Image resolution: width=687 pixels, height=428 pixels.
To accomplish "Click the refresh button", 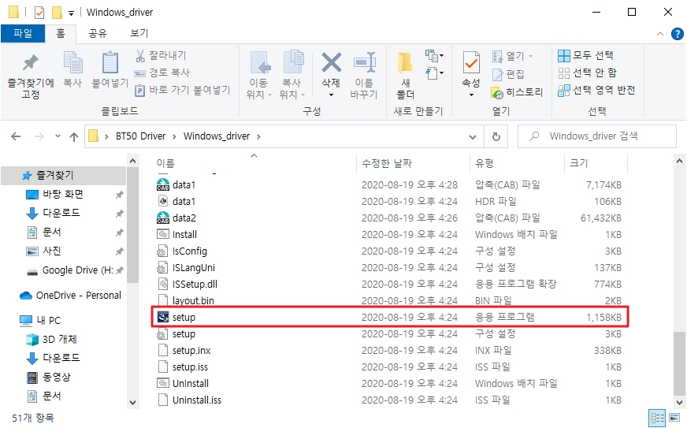I will point(496,137).
